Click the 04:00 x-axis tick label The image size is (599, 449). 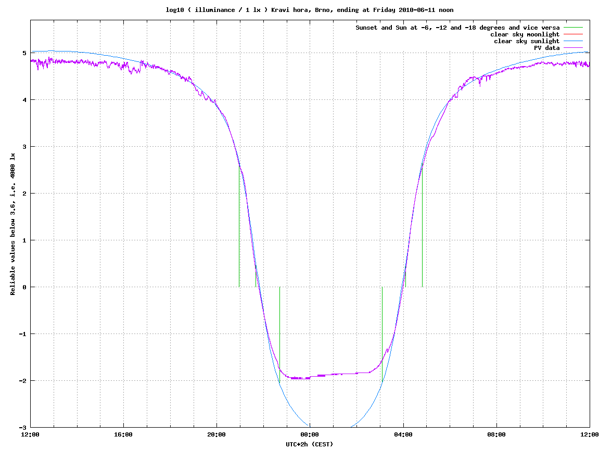coord(403,434)
